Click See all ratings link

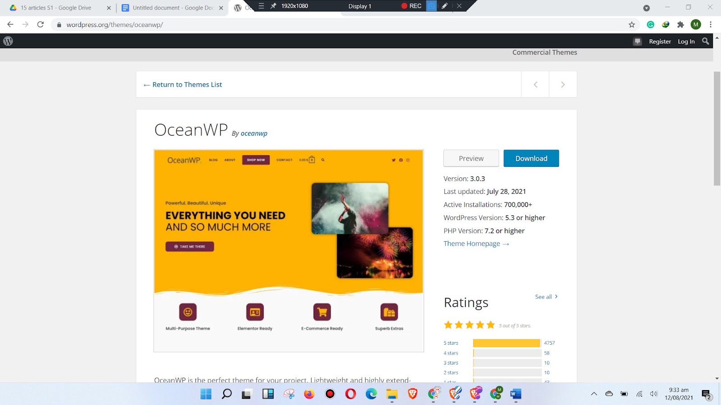pos(546,297)
